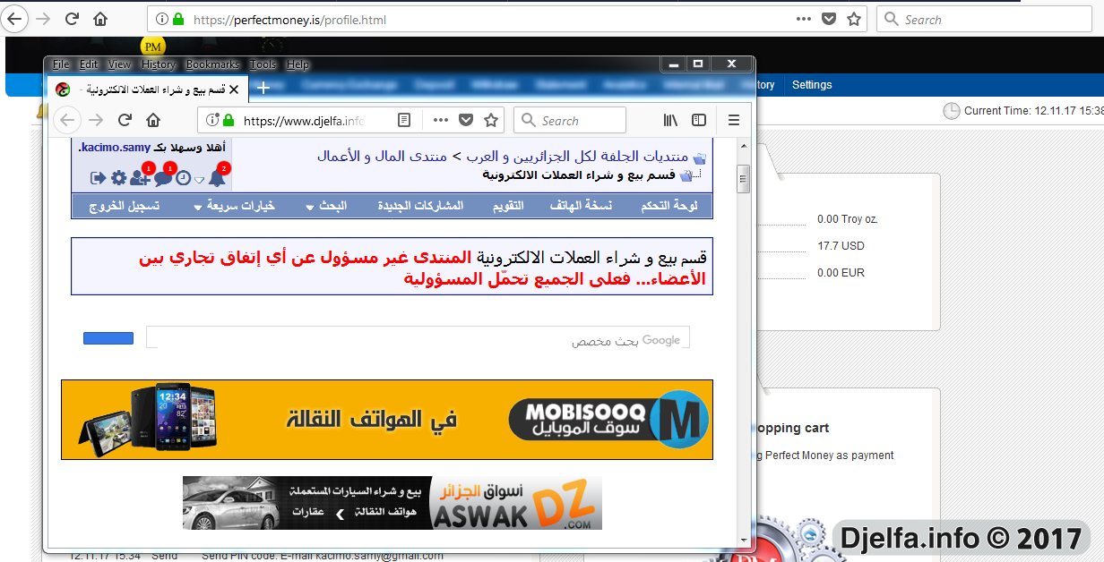This screenshot has height=562, width=1104.
Task: Click the kacimo.samy username link
Action: click(115, 147)
